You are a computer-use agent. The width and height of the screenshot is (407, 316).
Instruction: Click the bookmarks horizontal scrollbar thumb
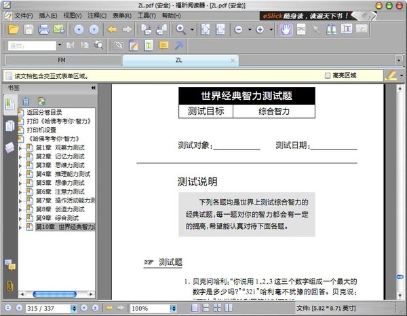click(x=54, y=294)
